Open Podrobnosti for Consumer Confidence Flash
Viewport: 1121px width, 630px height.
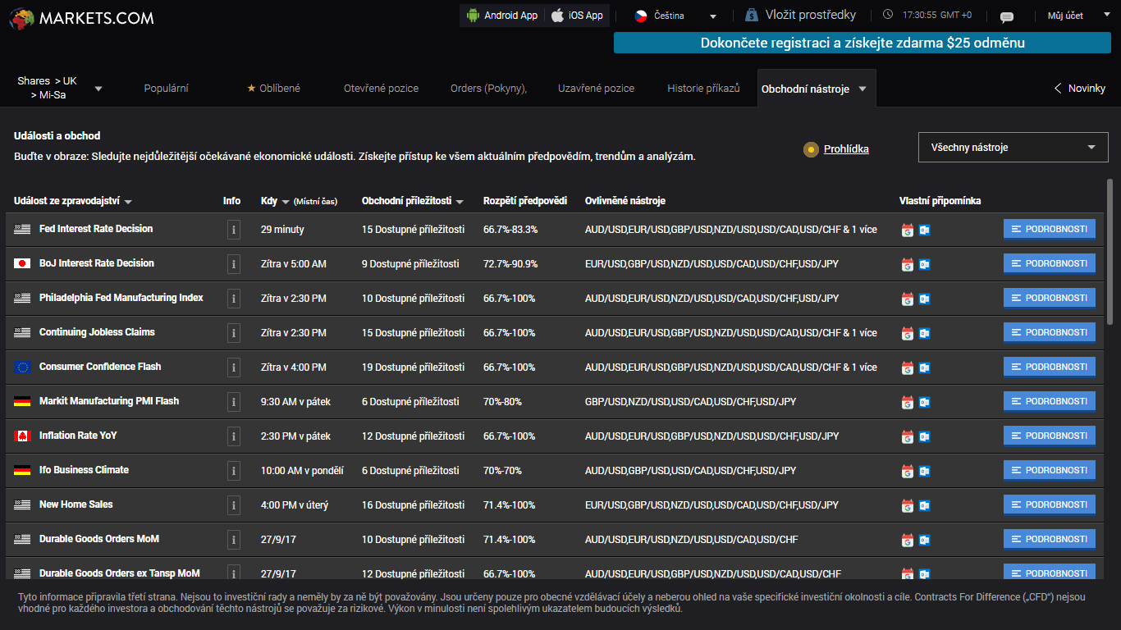coord(1050,367)
